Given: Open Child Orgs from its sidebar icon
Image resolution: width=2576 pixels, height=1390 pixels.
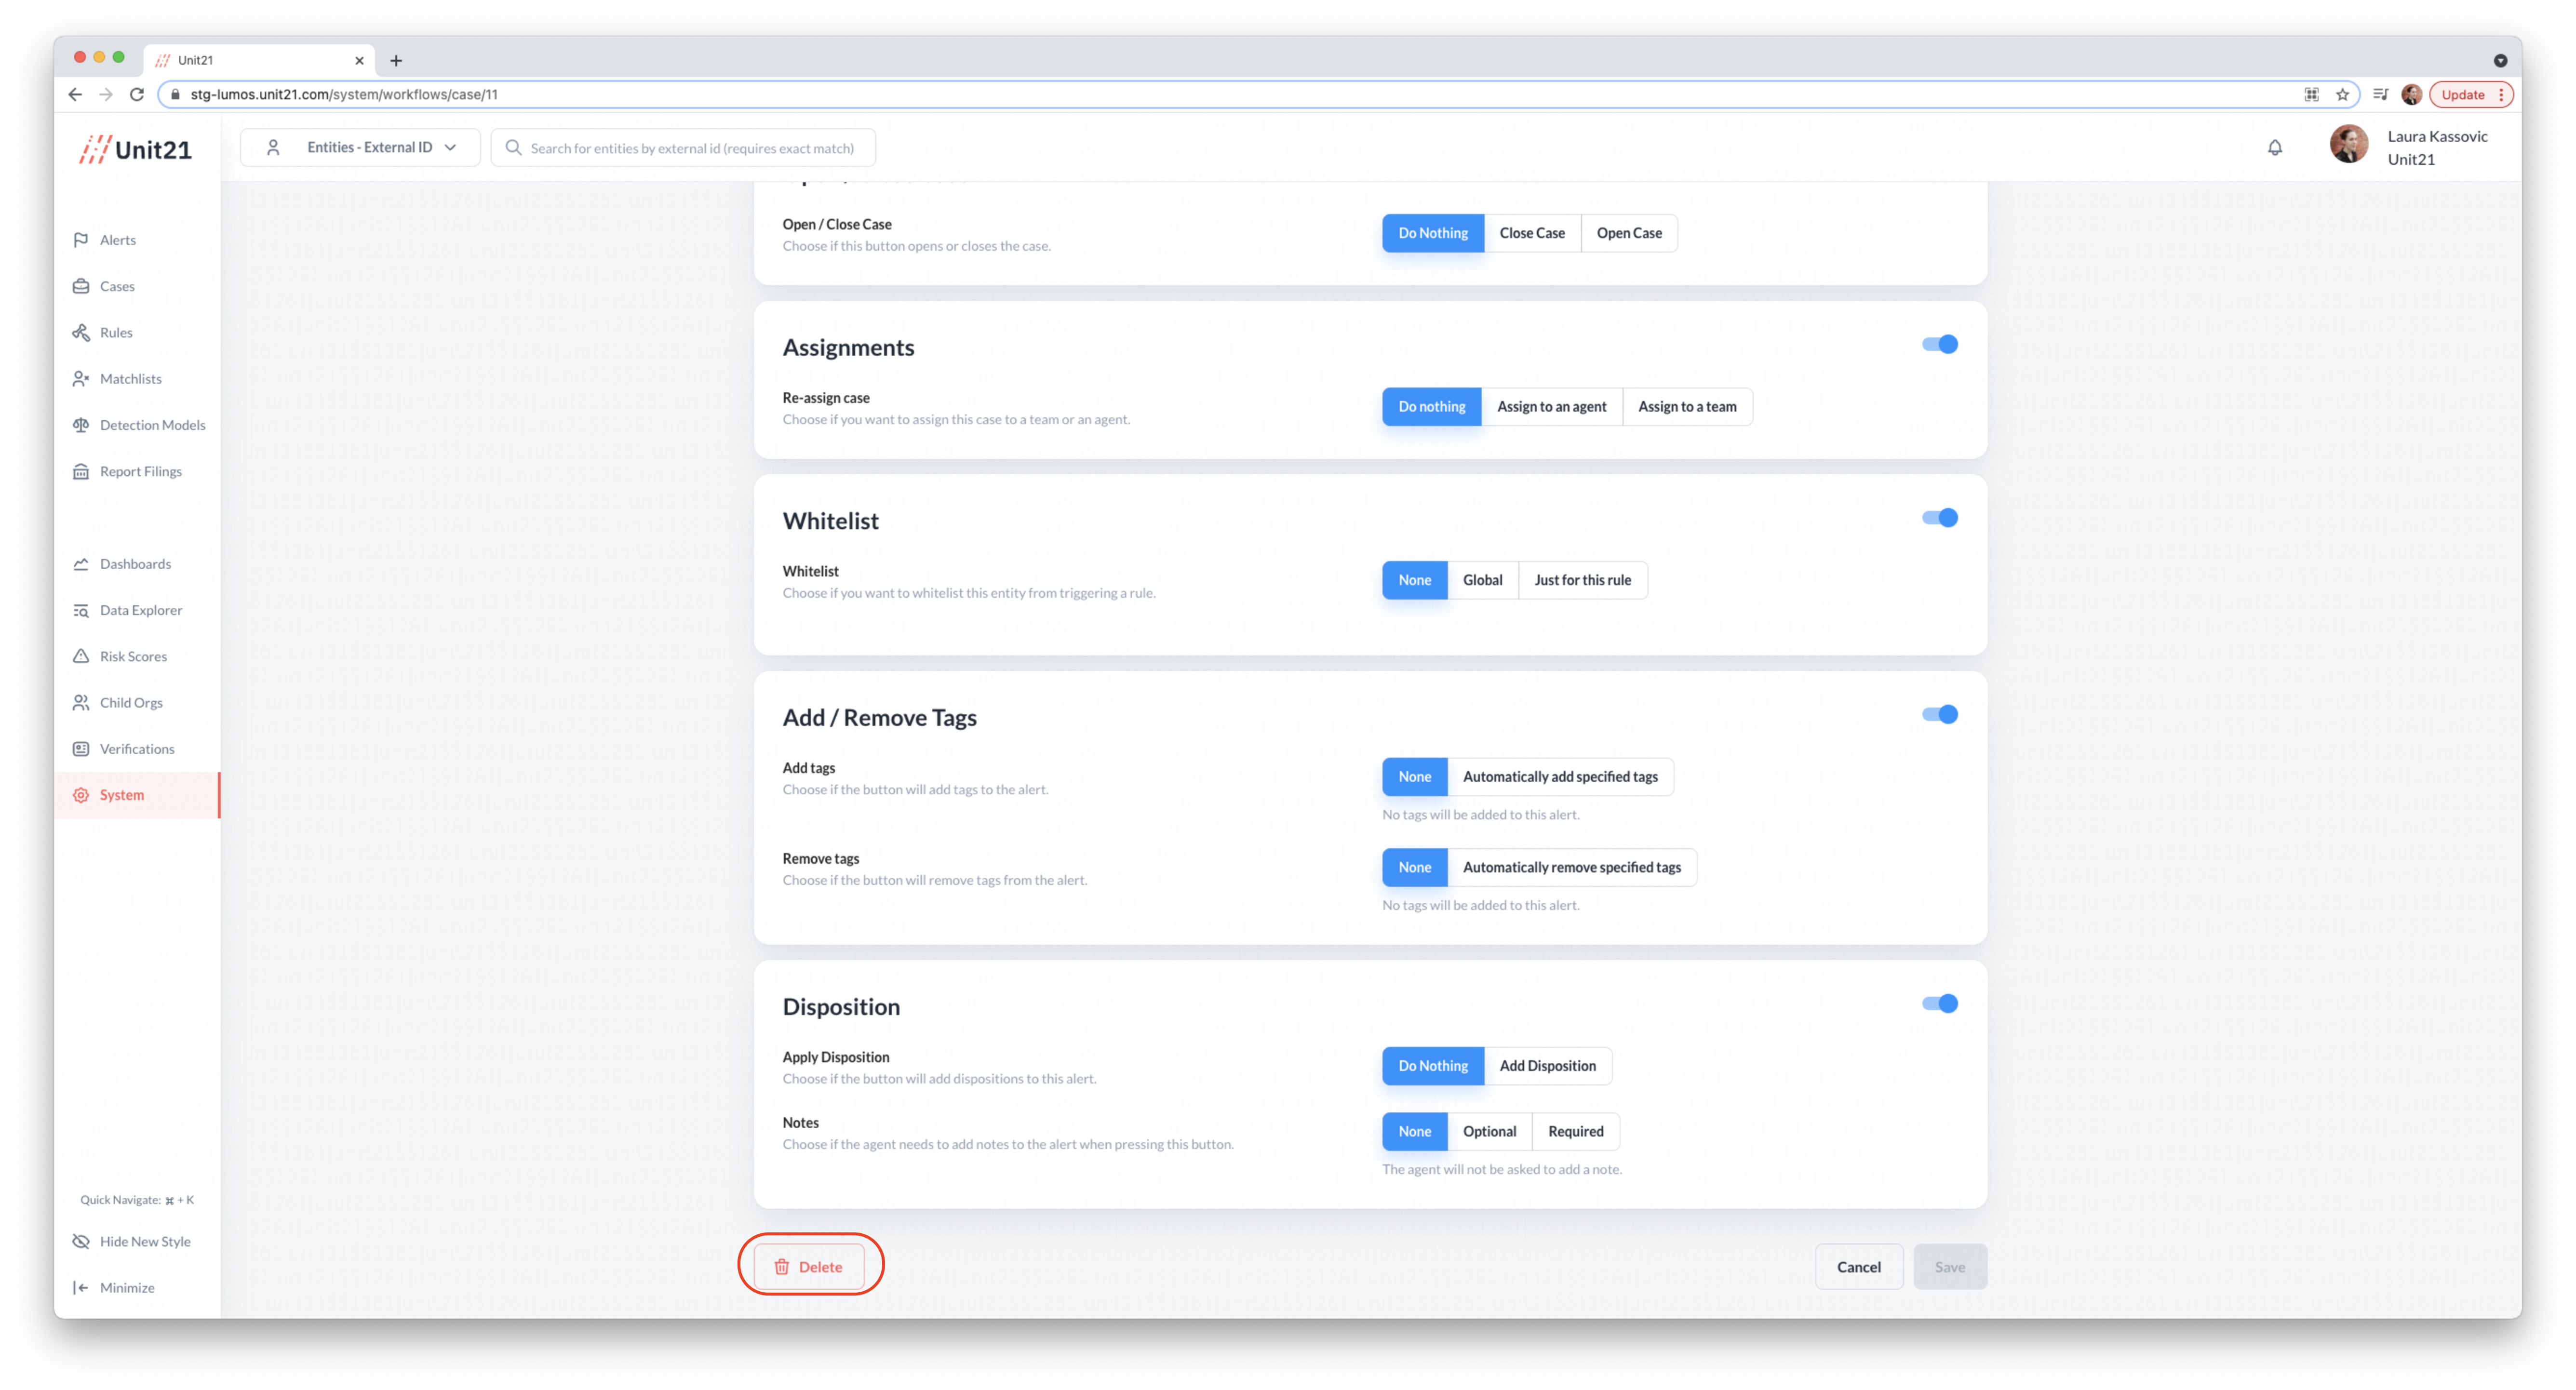Looking at the screenshot, I should pos(81,702).
